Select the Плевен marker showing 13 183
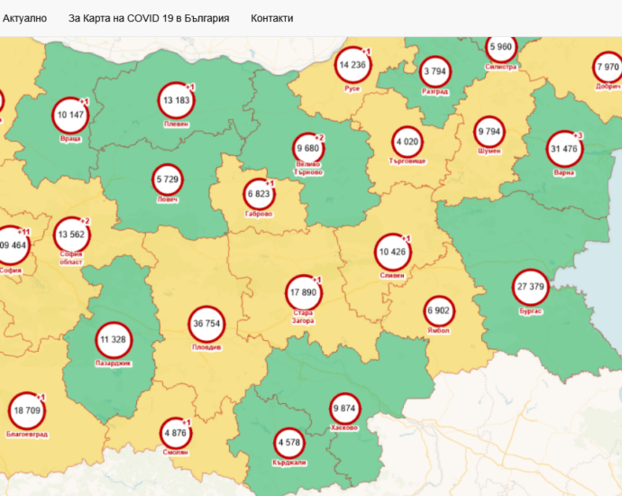Image resolution: width=622 pixels, height=496 pixels. pos(176,100)
